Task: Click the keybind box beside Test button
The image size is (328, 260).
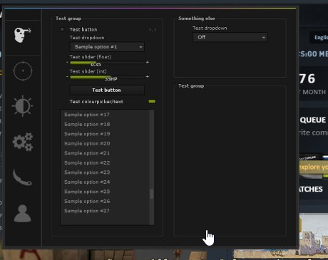Action: coord(153,30)
